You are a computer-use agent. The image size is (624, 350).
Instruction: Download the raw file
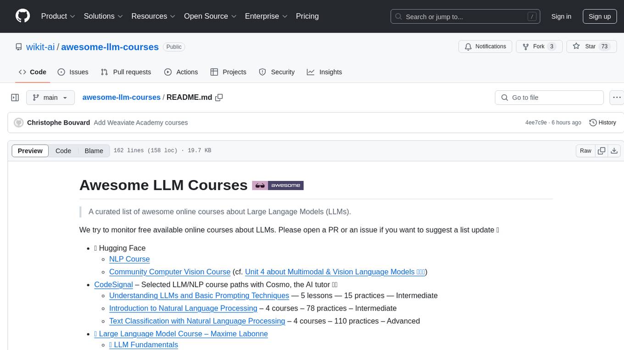click(x=614, y=151)
